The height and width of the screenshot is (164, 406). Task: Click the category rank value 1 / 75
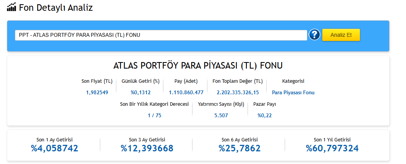155,115
